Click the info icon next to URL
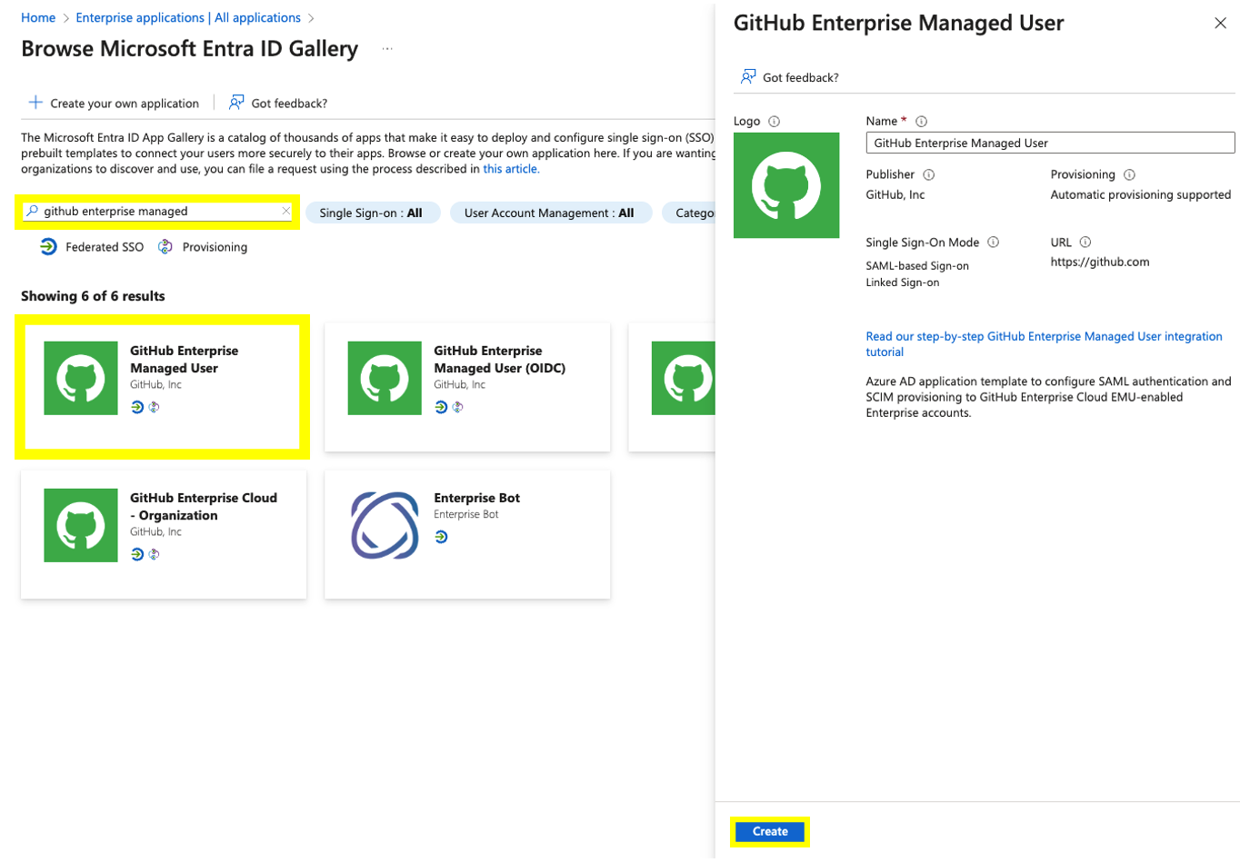This screenshot has width=1240, height=862. click(1085, 243)
